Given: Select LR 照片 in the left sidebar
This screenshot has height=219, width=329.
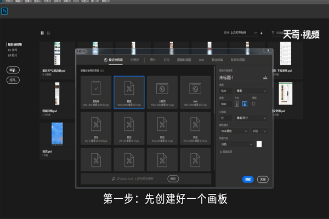Looking at the screenshot, I should pyautogui.click(x=13, y=55).
